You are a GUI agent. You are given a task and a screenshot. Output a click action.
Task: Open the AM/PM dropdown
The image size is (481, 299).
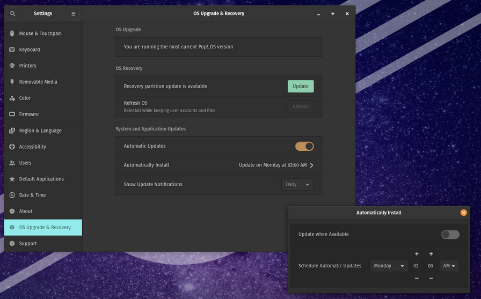tap(449, 266)
